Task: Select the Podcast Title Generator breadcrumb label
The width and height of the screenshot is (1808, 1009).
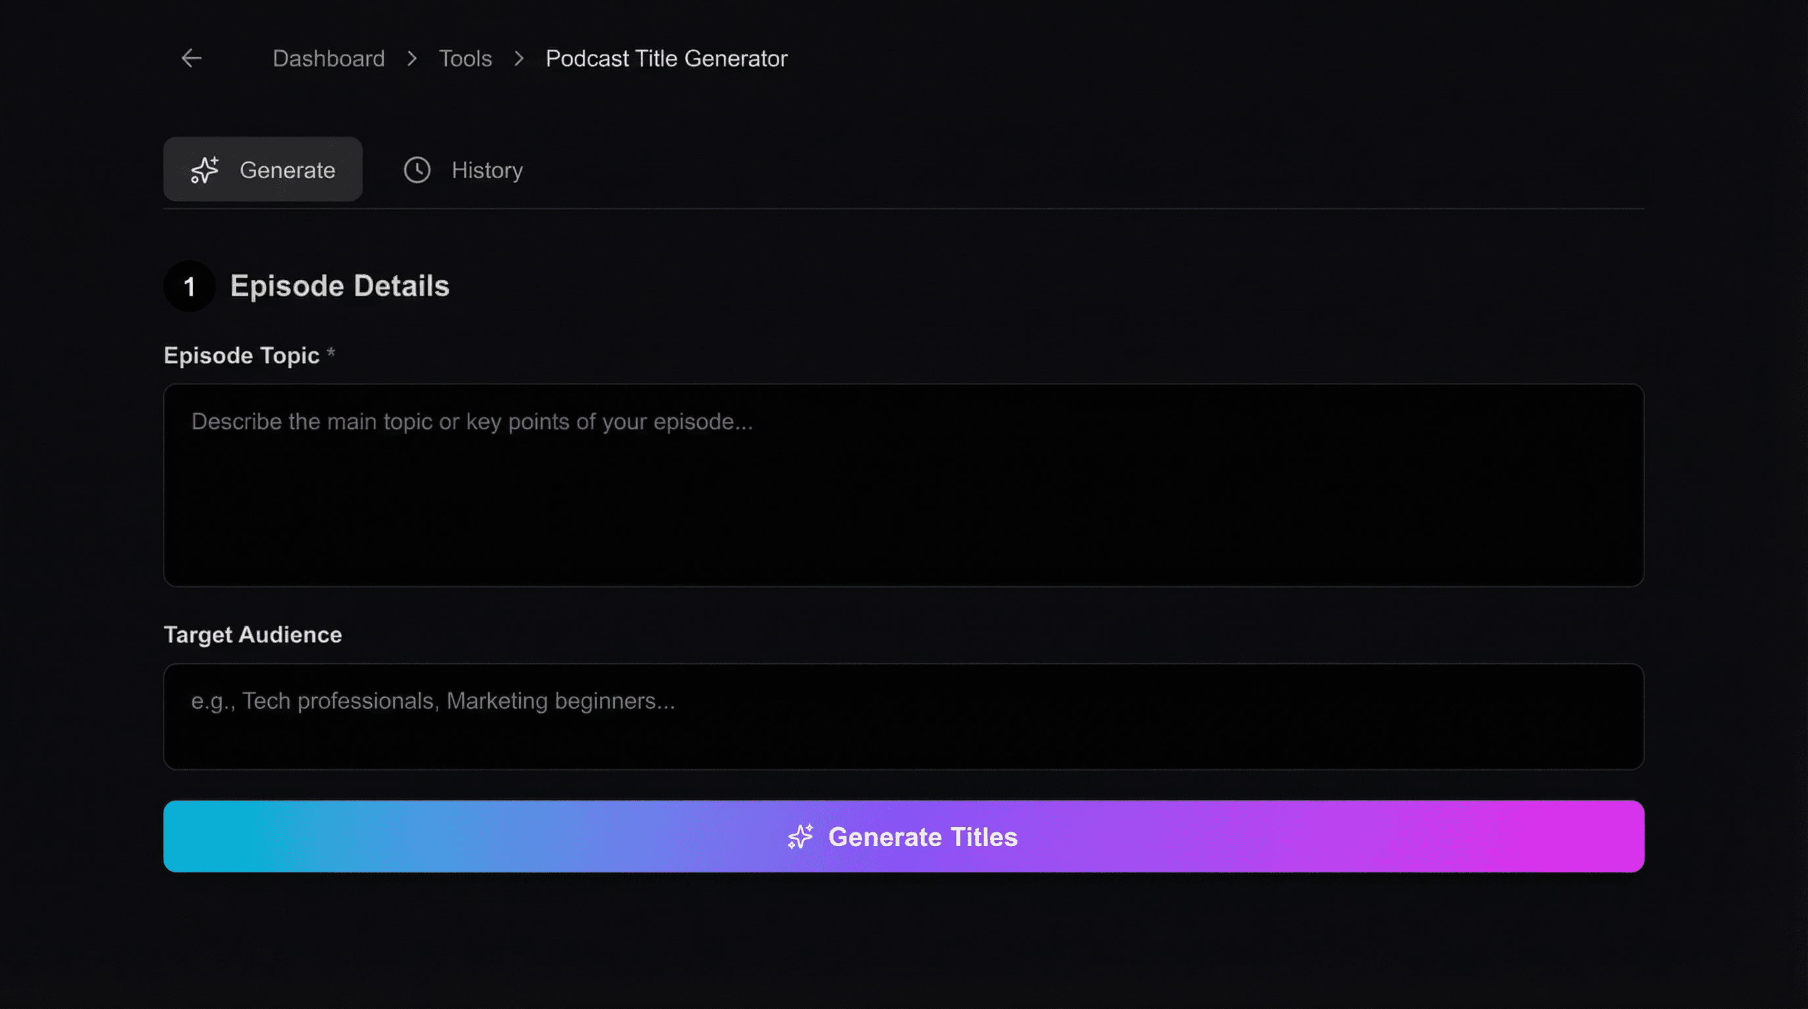Action: point(666,58)
